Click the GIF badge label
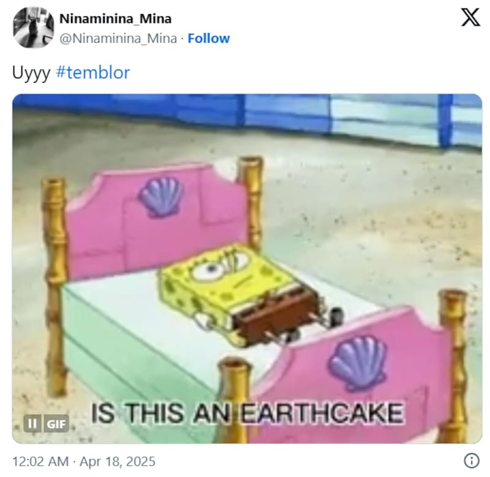The height and width of the screenshot is (477, 490). [56, 424]
